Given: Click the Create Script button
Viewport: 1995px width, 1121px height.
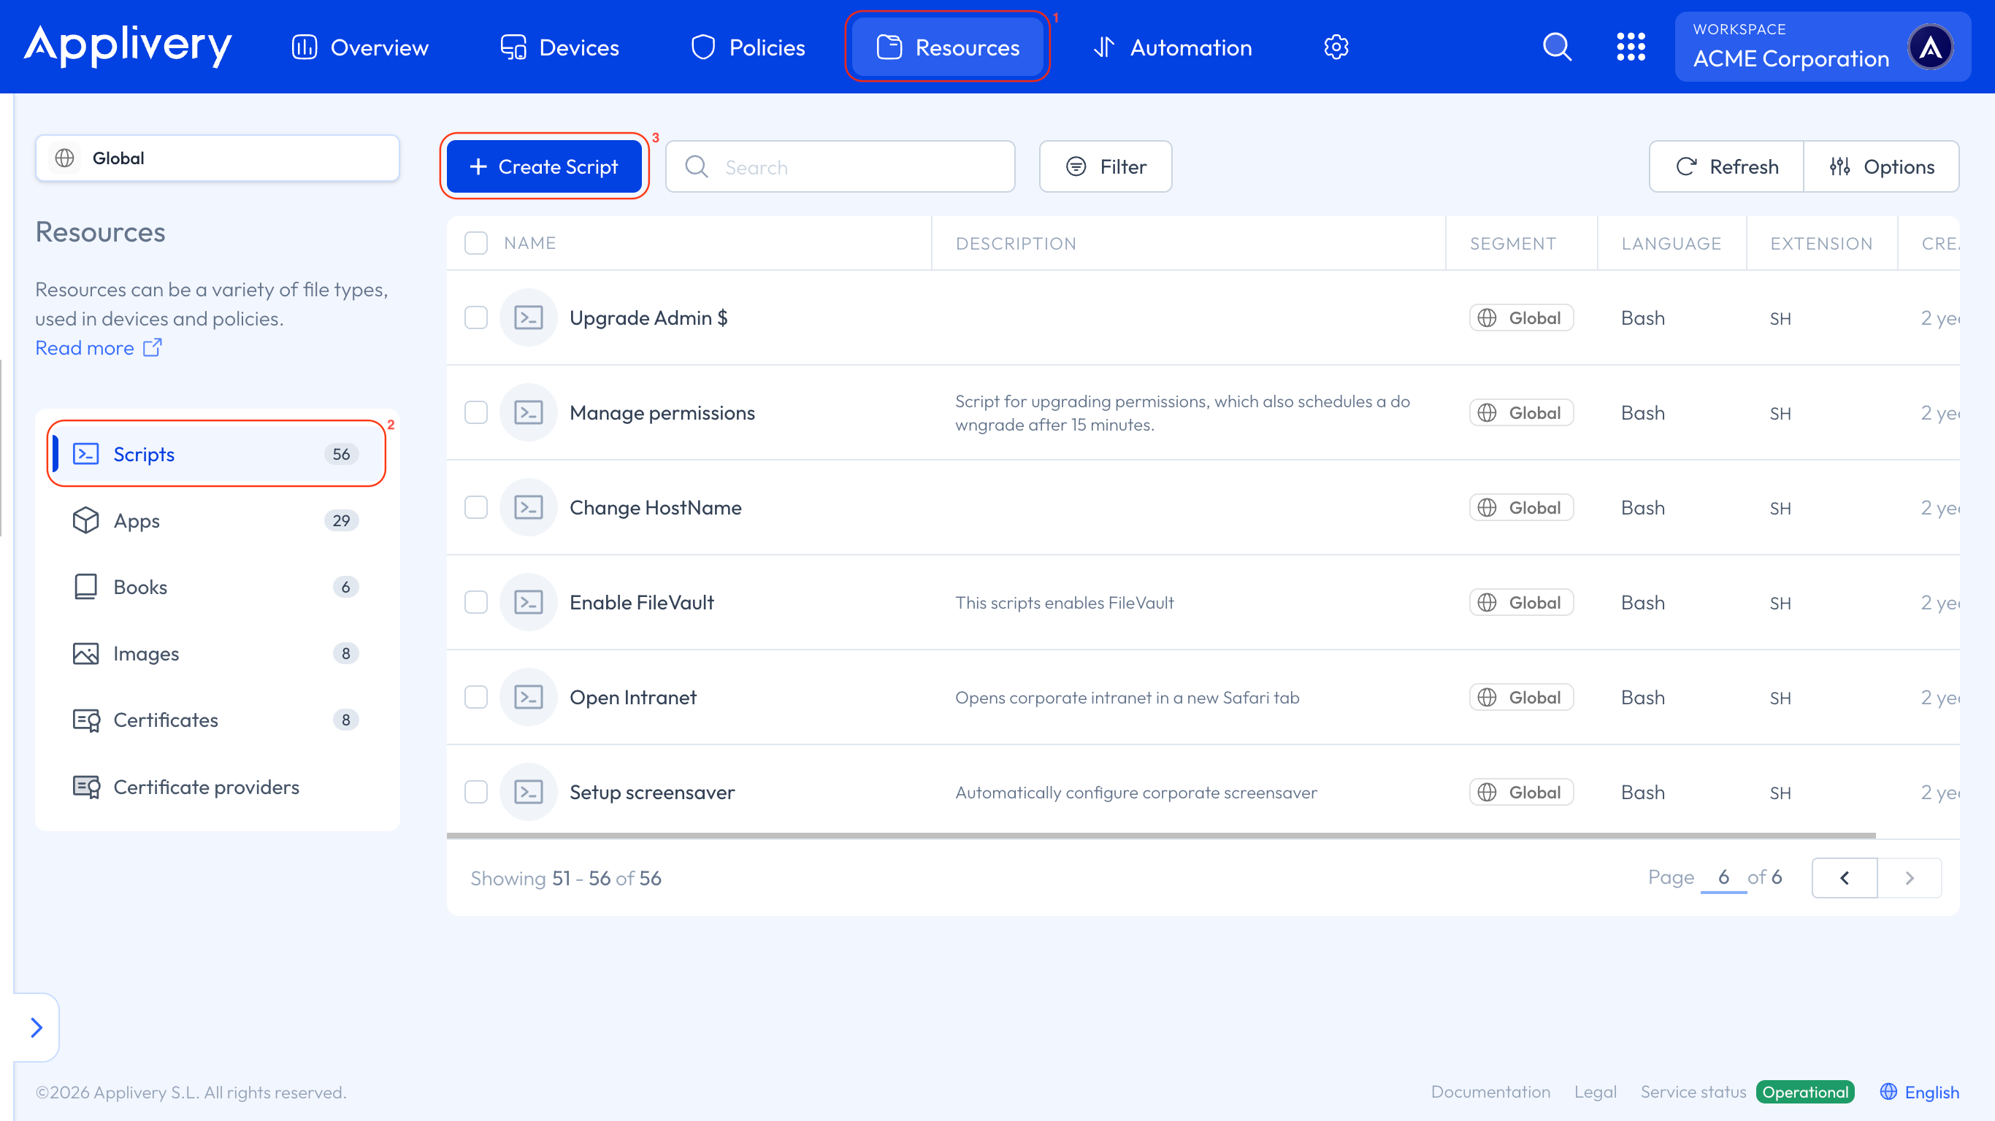Looking at the screenshot, I should 544,166.
